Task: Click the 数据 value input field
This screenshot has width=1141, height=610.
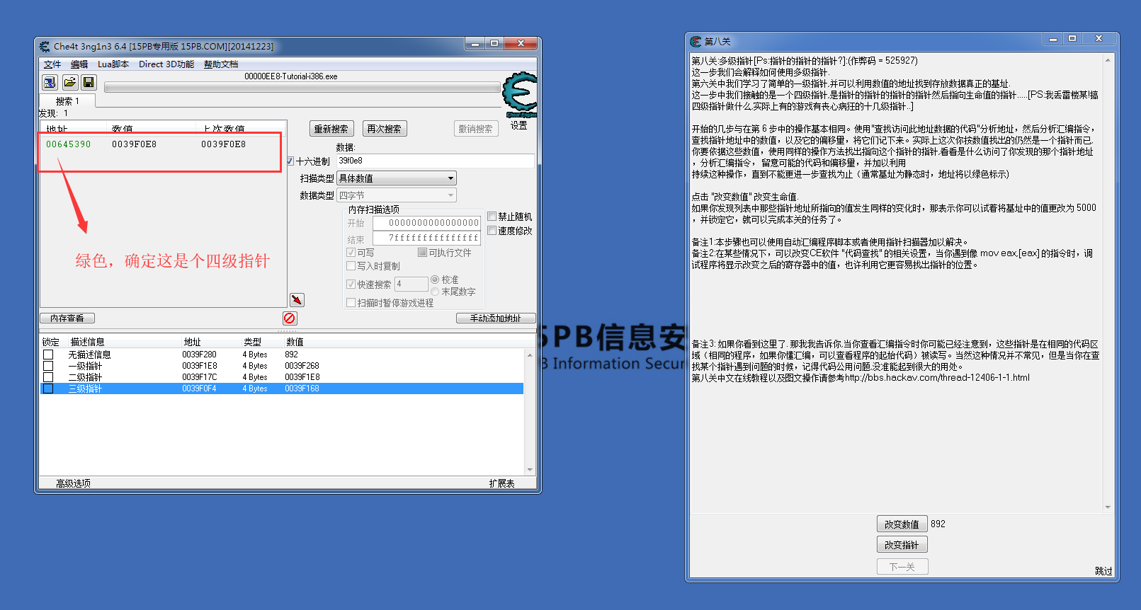Action: coord(435,161)
